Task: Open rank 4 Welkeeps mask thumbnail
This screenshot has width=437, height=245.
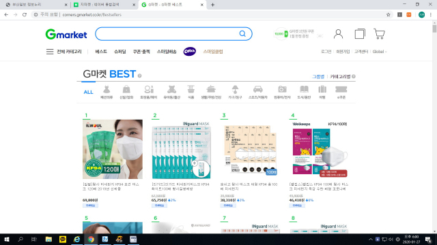Action: [x=320, y=149]
